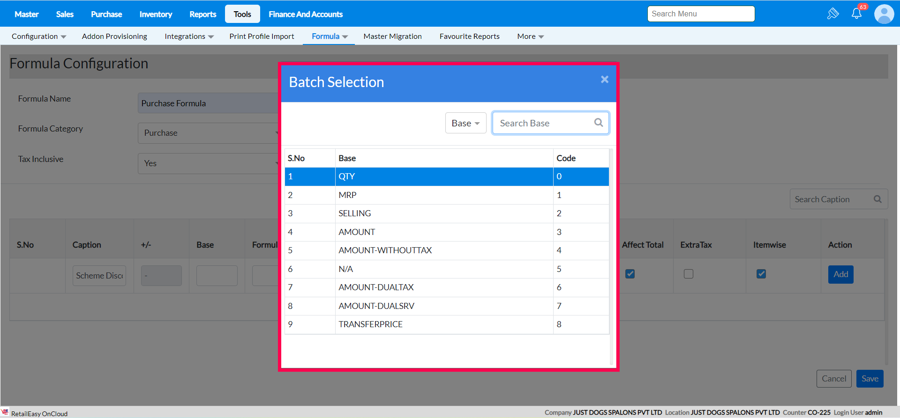Image resolution: width=900 pixels, height=418 pixels.
Task: Click the Search Caption magnifier icon
Action: pos(877,199)
